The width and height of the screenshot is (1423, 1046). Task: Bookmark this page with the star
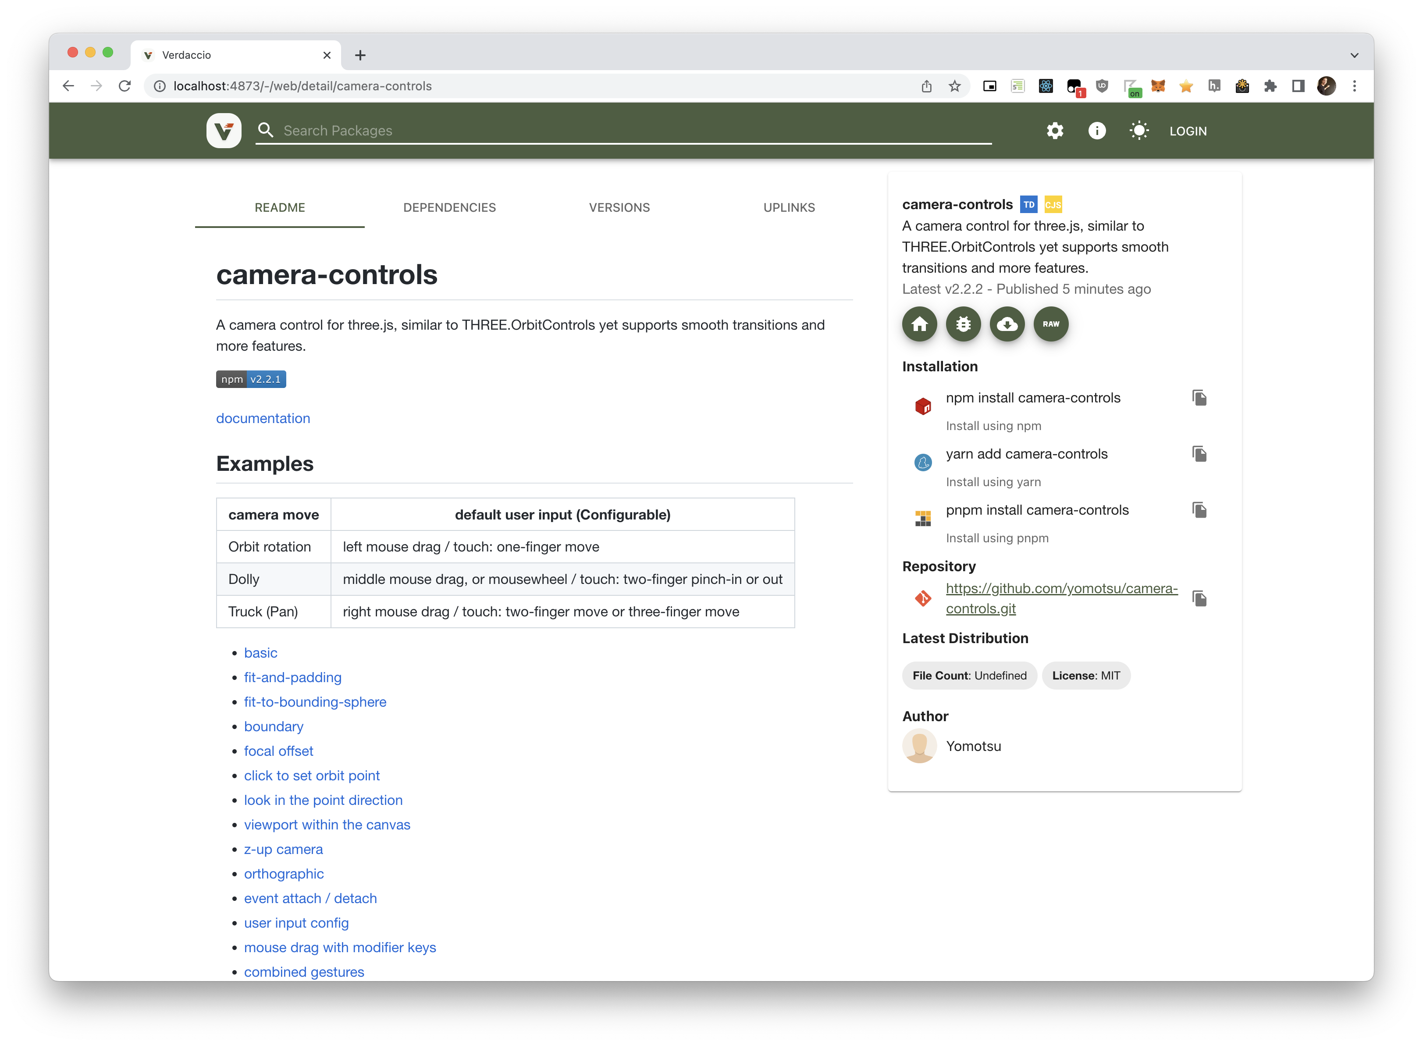(x=954, y=86)
